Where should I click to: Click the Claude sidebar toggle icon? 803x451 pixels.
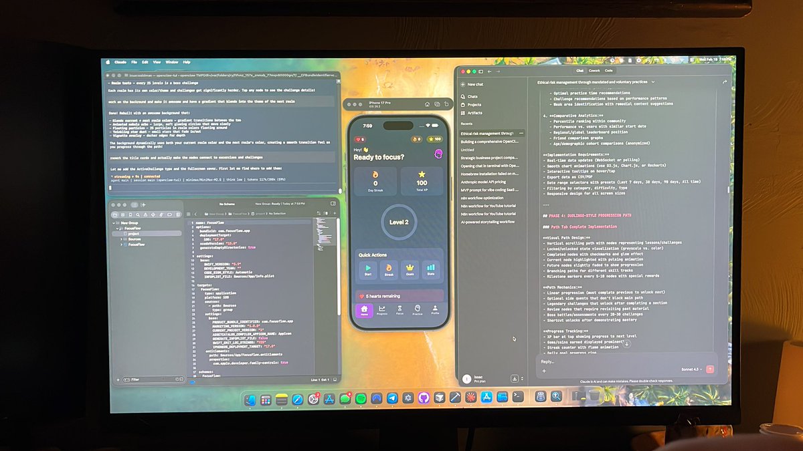480,71
